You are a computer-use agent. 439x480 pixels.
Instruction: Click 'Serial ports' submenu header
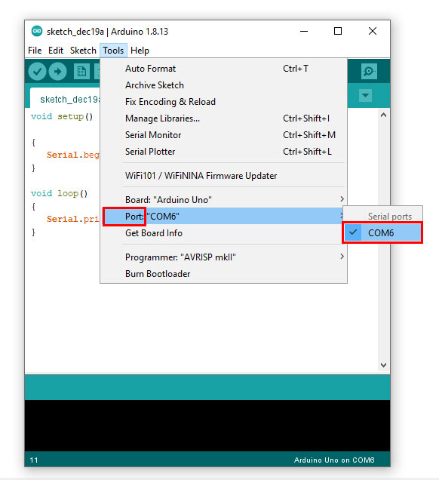tap(389, 216)
